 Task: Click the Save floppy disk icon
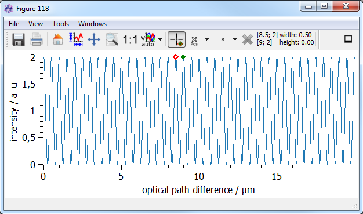point(19,39)
